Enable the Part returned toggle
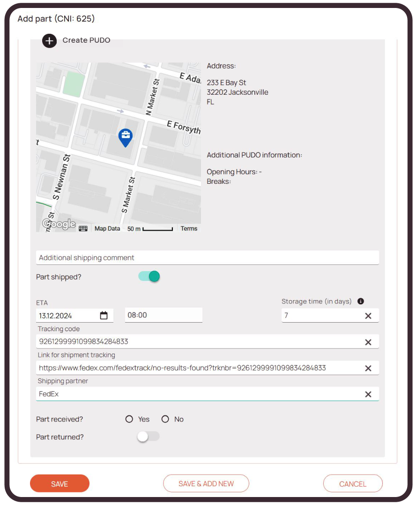 pyautogui.click(x=148, y=437)
